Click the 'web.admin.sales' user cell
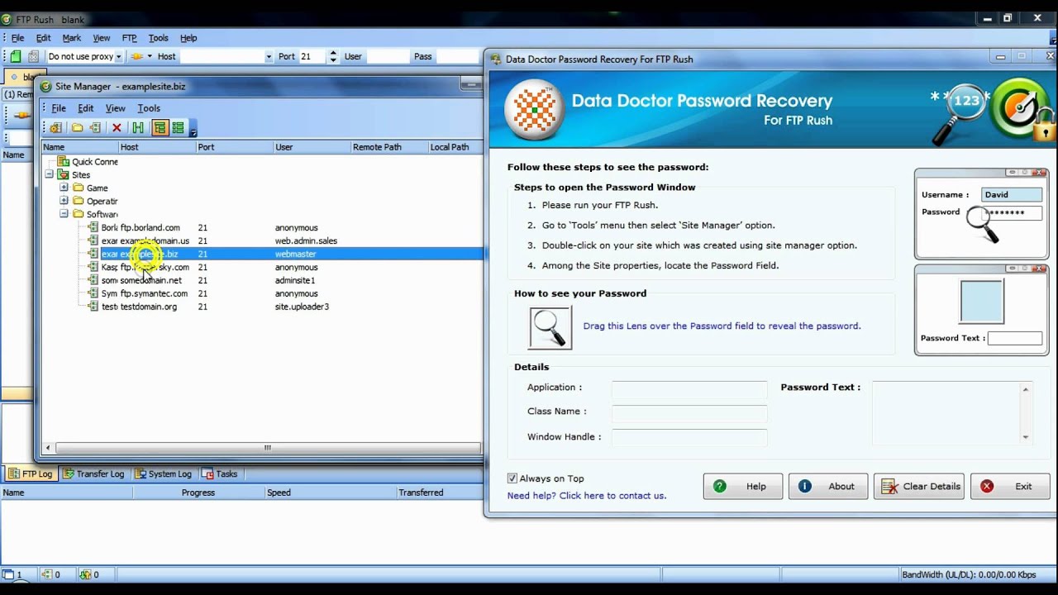The height and width of the screenshot is (595, 1058). tap(306, 240)
